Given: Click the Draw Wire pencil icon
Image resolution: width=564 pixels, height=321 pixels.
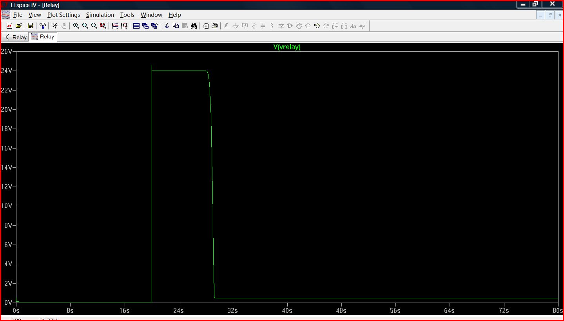Looking at the screenshot, I should 227,26.
